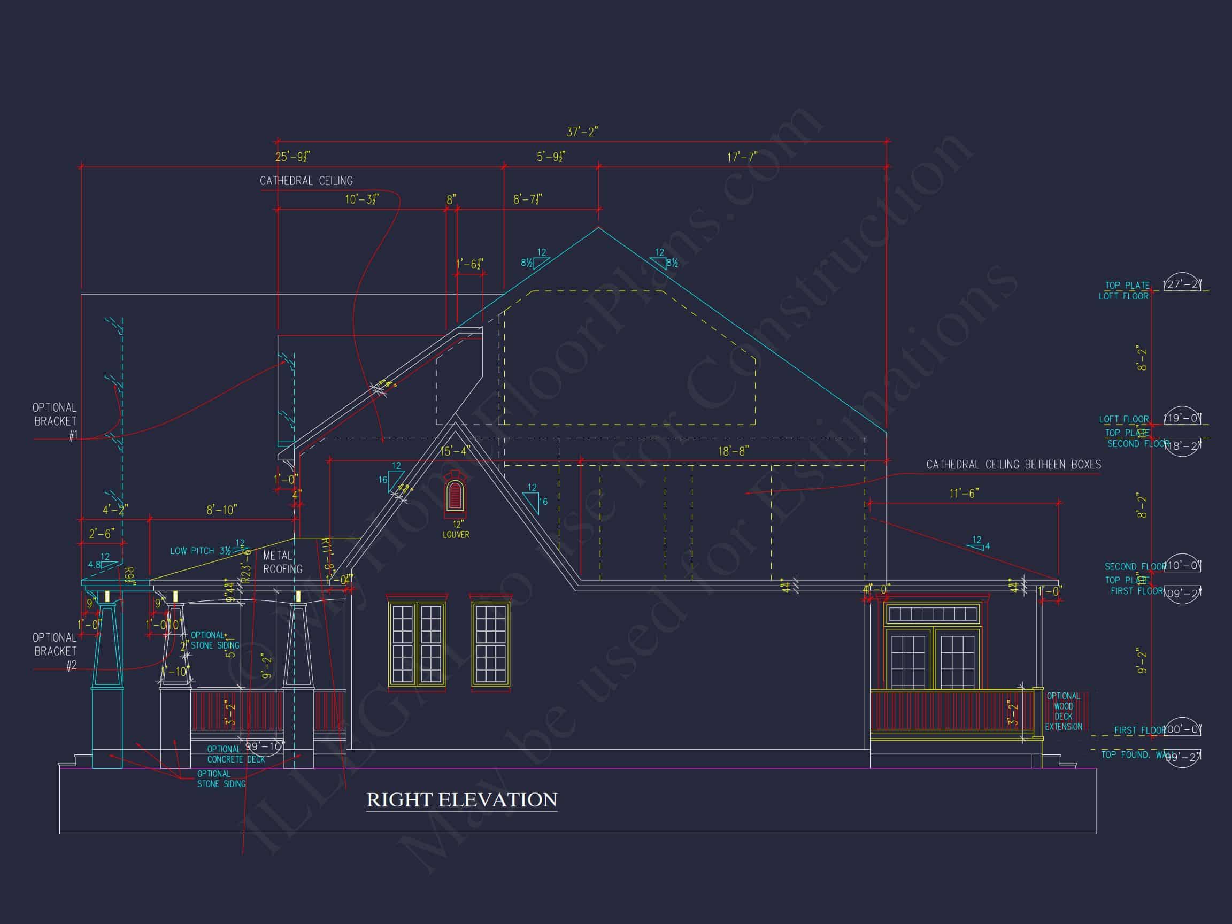Click the 100'-0" first floor elevation marker
Screen dimensions: 1232x924
click(x=1182, y=729)
